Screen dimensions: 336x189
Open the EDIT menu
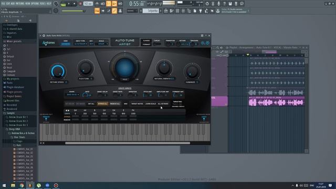click(x=8, y=4)
